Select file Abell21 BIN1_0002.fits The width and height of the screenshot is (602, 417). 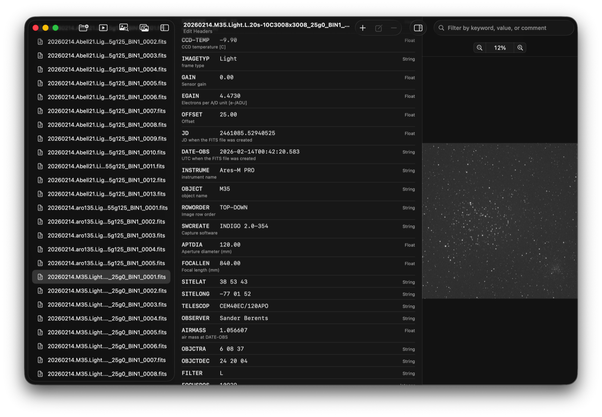[x=101, y=42]
